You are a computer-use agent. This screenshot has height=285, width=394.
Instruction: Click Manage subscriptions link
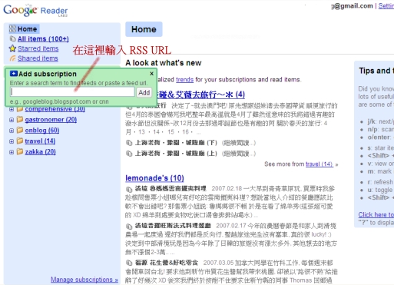pos(84,280)
